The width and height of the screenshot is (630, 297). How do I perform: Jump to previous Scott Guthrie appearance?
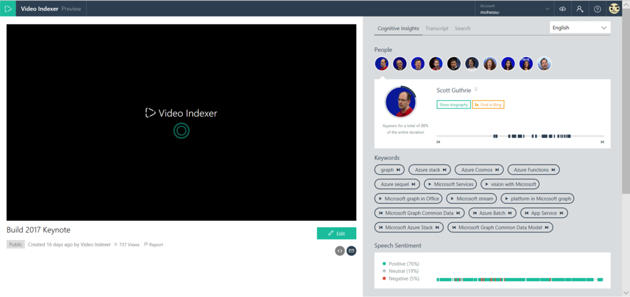[438, 142]
